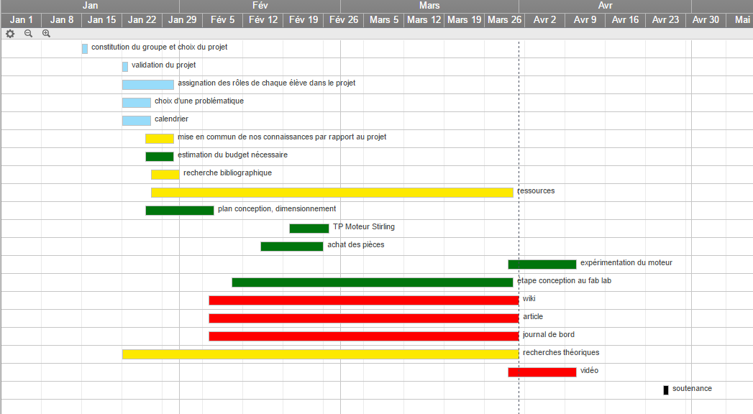Click the zoom in magnifier icon
This screenshot has width=753, height=414.
coord(47,33)
